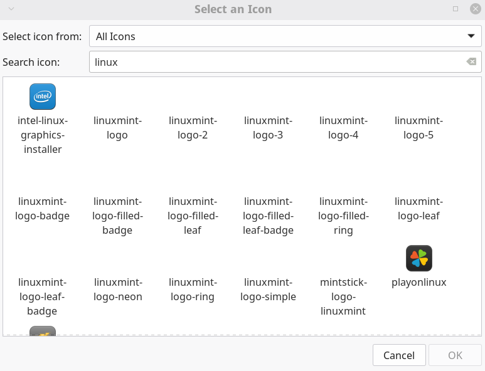Select the linuxmint-logo-leaf entry
The image size is (485, 371).
point(419,209)
